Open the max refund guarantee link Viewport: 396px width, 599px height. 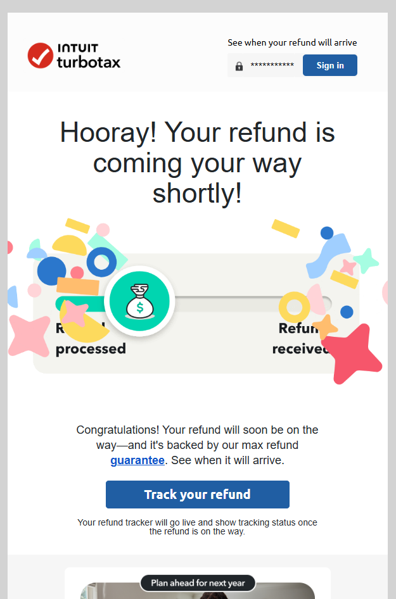tap(137, 460)
